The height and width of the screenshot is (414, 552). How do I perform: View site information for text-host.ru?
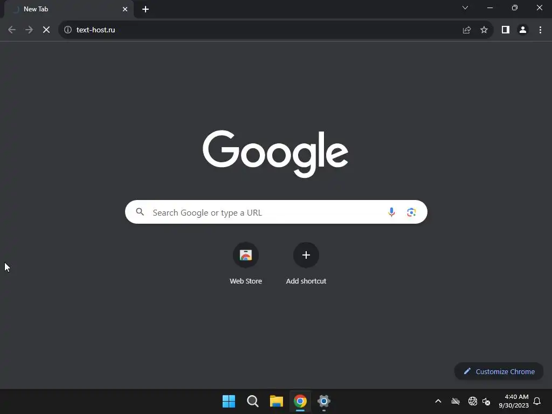click(x=68, y=30)
